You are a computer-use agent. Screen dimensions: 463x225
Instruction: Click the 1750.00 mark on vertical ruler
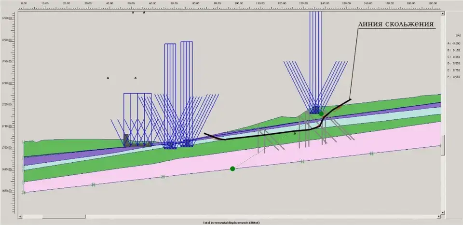[x=6, y=40]
